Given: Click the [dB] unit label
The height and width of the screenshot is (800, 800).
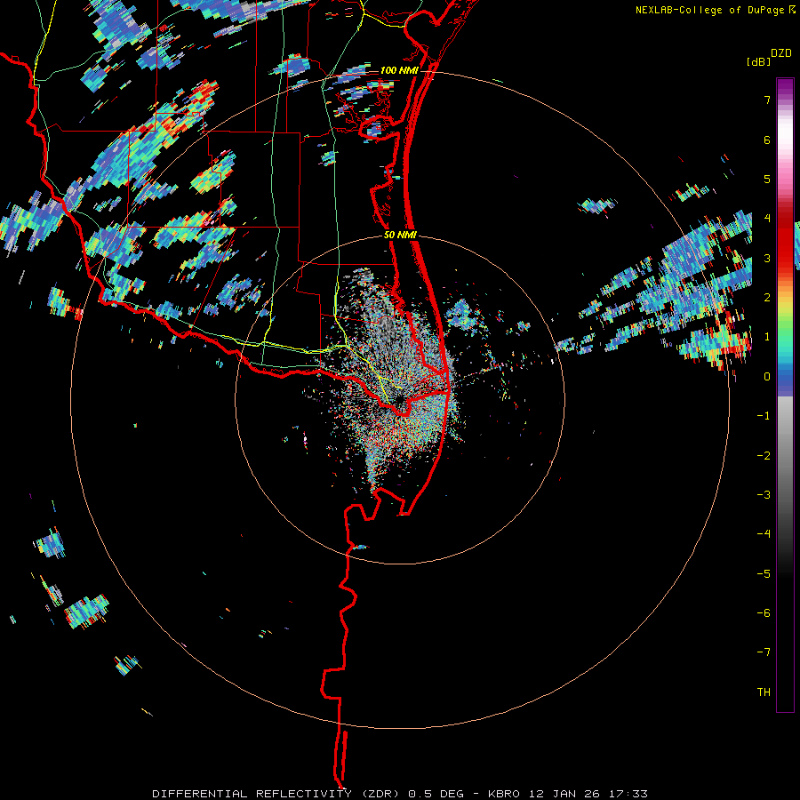Looking at the screenshot, I should (x=759, y=61).
